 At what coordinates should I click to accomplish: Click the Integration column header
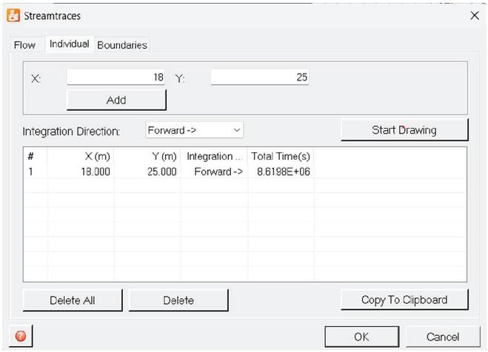(x=213, y=156)
